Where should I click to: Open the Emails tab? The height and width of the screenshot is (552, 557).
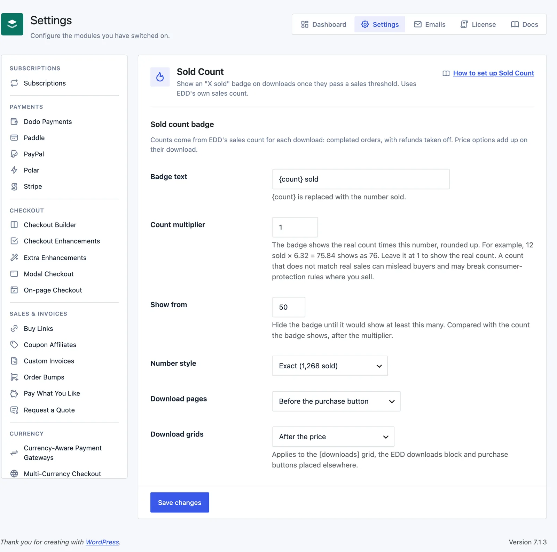pyautogui.click(x=430, y=24)
